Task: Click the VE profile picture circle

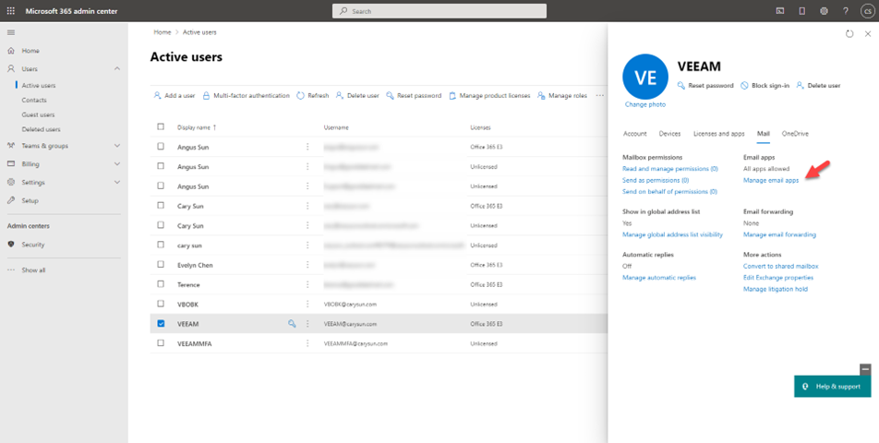Action: [x=645, y=77]
